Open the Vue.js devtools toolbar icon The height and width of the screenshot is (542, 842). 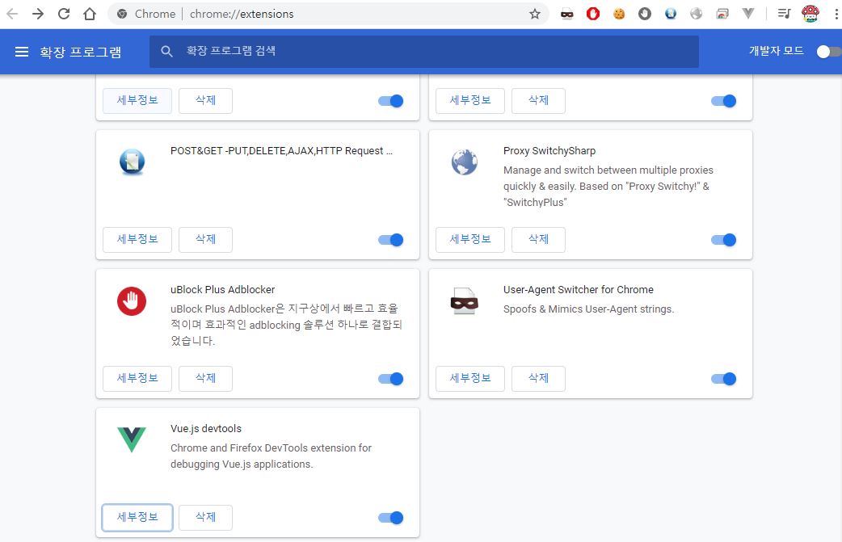(748, 14)
